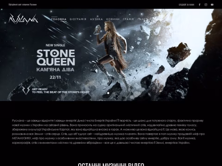222x166 pixels.
Task: Open the Новини menu item
Action: pos(113,19)
